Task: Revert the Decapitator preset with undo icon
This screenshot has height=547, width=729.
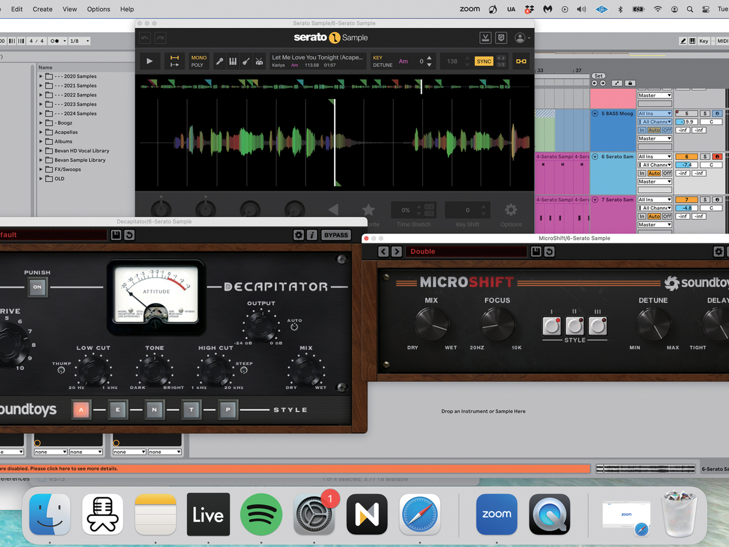Action: (x=129, y=235)
